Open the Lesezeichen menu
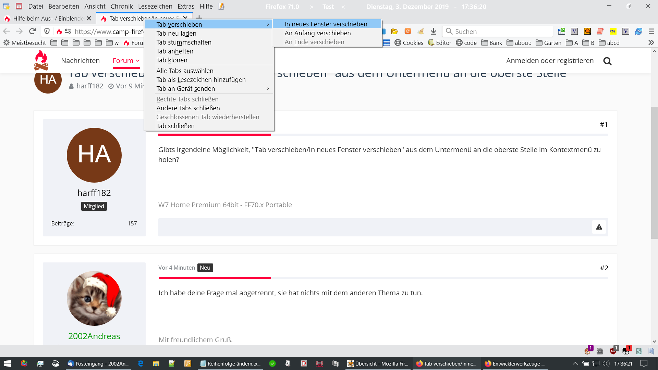This screenshot has width=658, height=370. coord(155,7)
